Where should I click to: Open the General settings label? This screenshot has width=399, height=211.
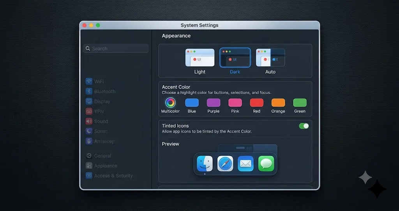click(102, 156)
